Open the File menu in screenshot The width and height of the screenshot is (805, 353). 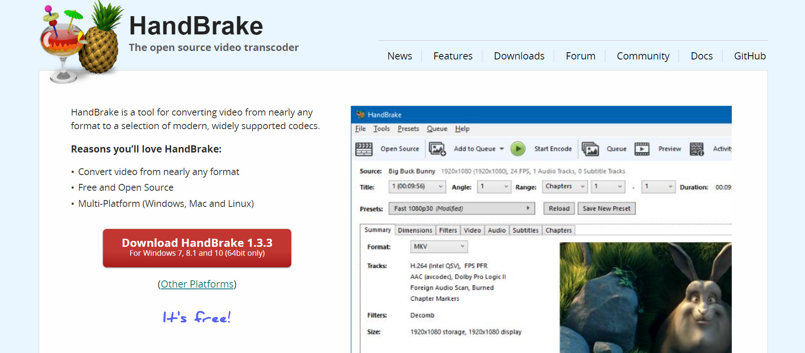(x=361, y=129)
